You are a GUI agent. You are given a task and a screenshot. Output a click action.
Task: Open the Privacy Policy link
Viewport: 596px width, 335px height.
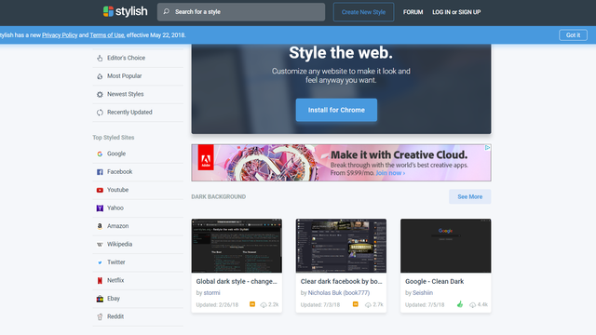click(60, 35)
